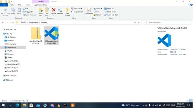Viewport: 193px width, 108px height.
Task: Open taskbar search
Action: tap(10, 105)
